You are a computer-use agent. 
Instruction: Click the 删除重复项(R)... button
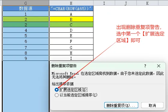[121, 105]
